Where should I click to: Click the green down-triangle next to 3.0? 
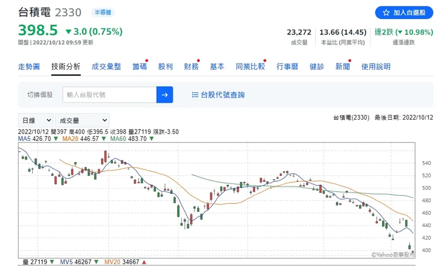(x=68, y=31)
